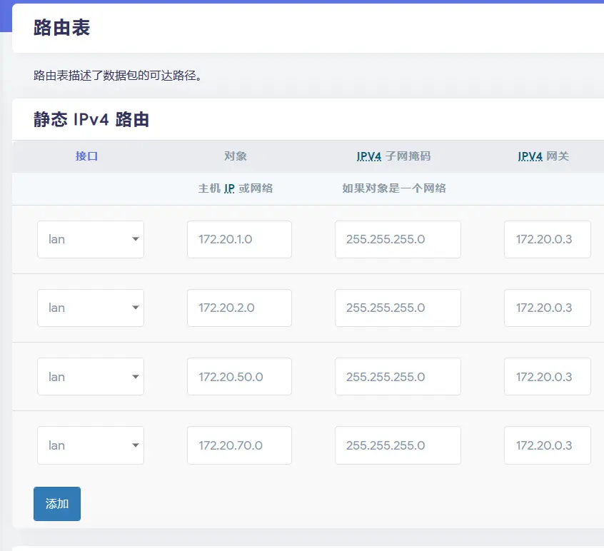This screenshot has height=551, width=604.
Task: Click the 172.20.70.0 target input
Action: click(x=239, y=445)
